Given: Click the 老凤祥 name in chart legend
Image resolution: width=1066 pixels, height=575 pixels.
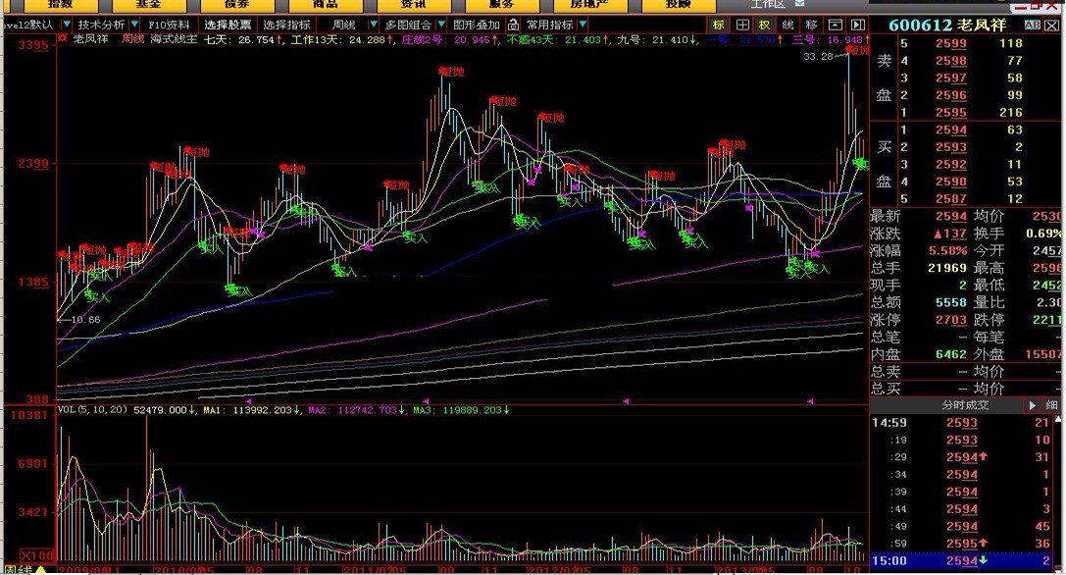Looking at the screenshot, I should tap(90, 39).
